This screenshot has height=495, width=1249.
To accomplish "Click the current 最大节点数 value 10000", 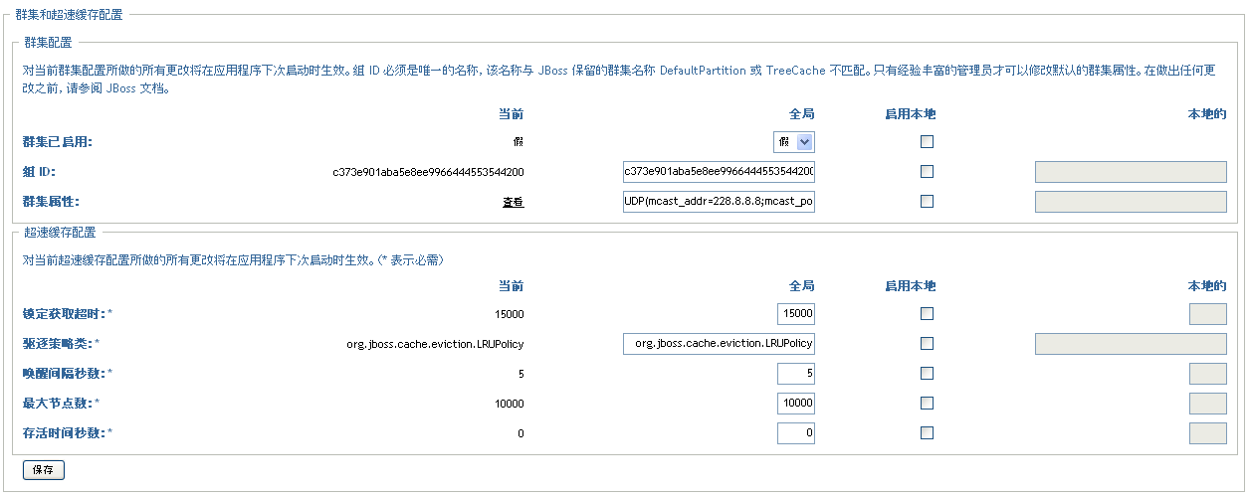I will click(509, 404).
